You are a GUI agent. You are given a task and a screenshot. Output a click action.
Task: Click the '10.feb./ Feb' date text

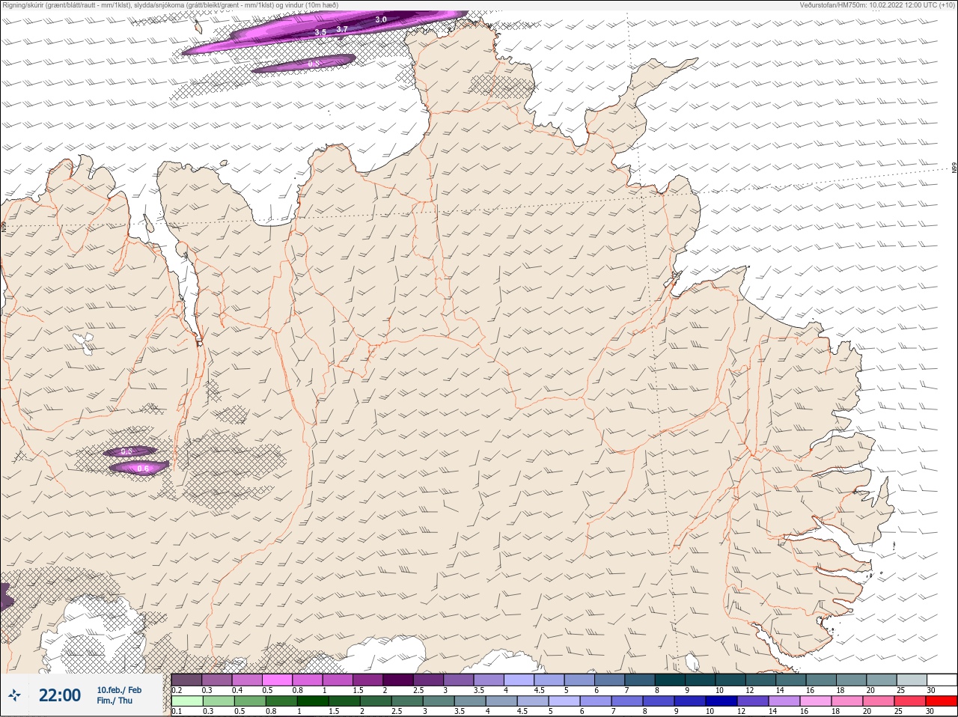click(x=119, y=690)
